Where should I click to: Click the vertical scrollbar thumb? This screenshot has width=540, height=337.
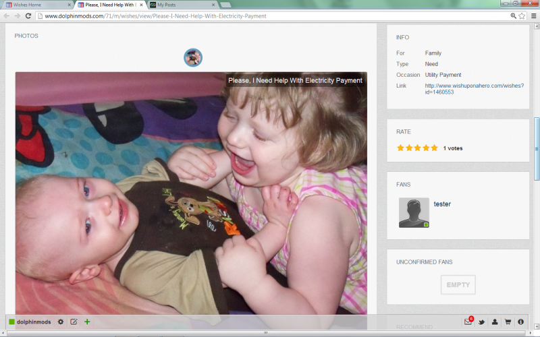pyautogui.click(x=537, y=148)
